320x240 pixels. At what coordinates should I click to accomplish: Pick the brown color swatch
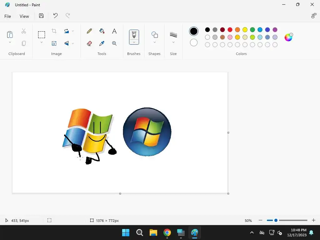222,37
